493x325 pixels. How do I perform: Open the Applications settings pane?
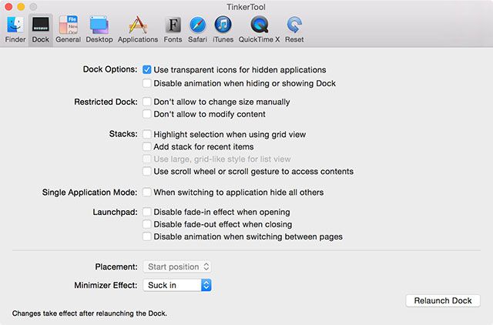(x=138, y=28)
